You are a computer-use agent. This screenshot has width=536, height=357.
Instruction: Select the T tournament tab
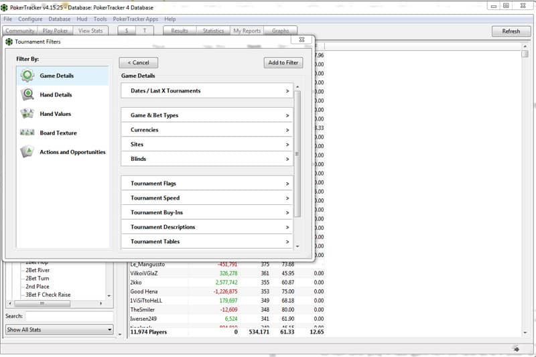point(145,31)
